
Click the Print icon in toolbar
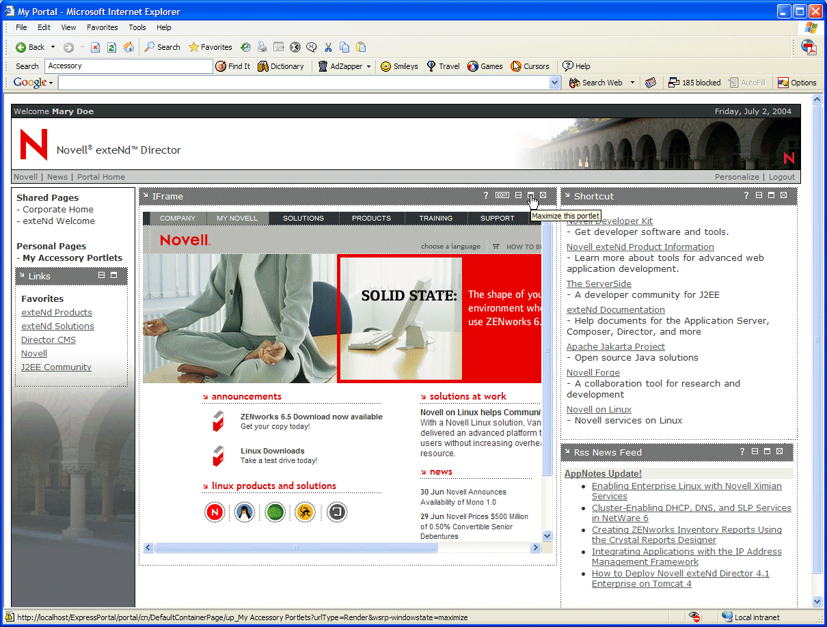[263, 47]
